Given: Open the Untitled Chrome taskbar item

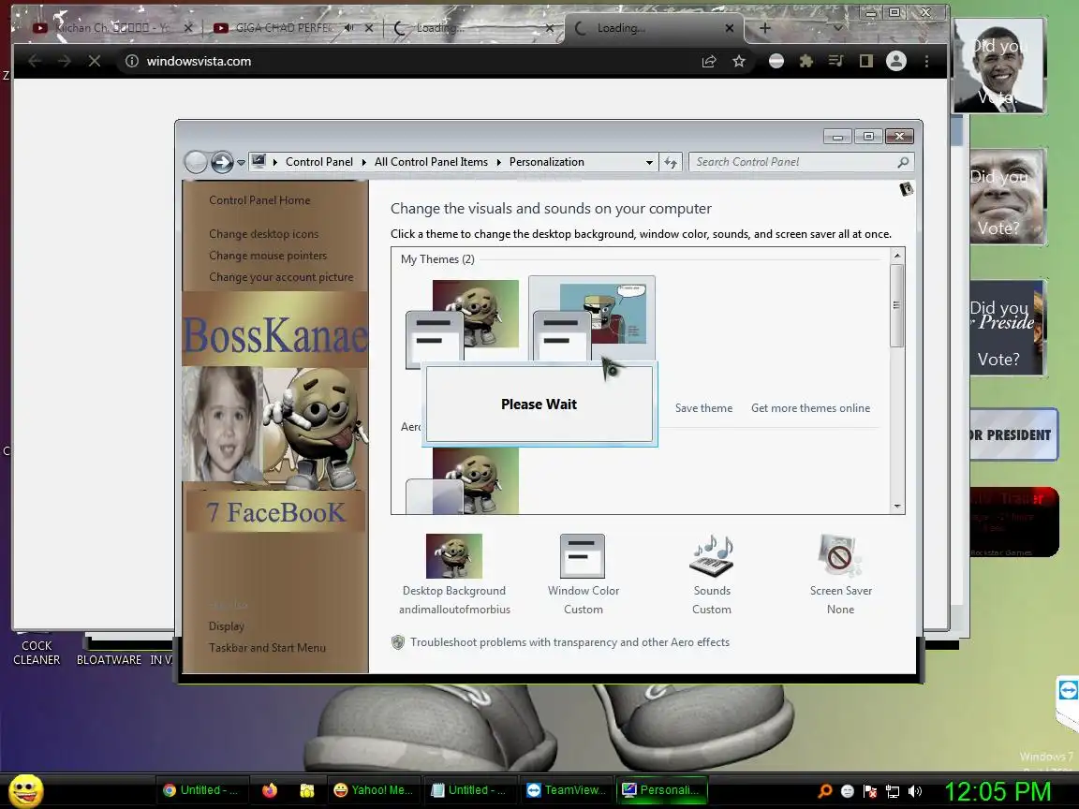Looking at the screenshot, I should 200,790.
